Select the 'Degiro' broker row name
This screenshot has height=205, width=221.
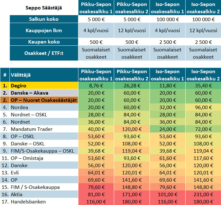pyautogui.click(x=44, y=85)
